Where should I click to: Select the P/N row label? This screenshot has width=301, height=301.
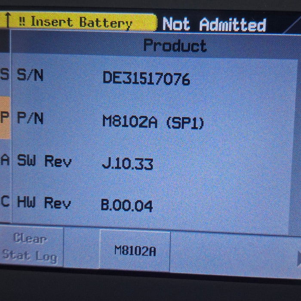tap(30, 118)
